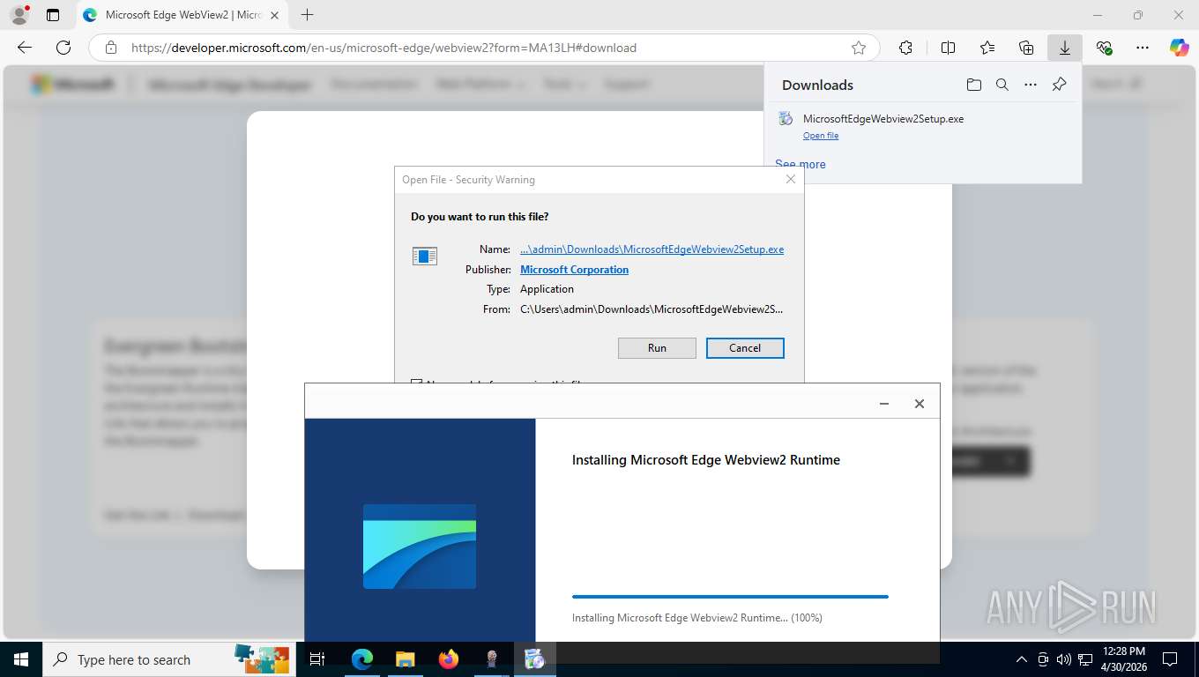This screenshot has width=1199, height=677.
Task: Click Open file link in Downloads
Action: tap(821, 136)
